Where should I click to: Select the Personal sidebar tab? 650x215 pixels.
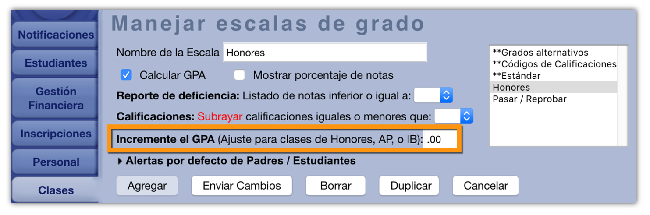[x=56, y=162]
